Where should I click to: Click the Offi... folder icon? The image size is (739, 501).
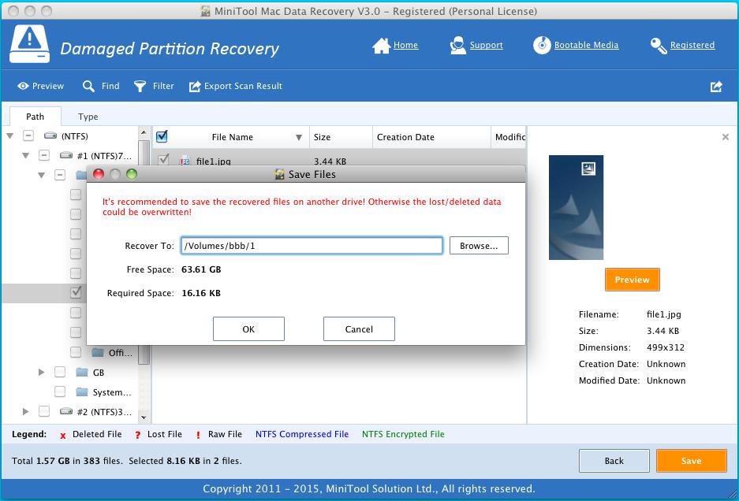(x=98, y=352)
